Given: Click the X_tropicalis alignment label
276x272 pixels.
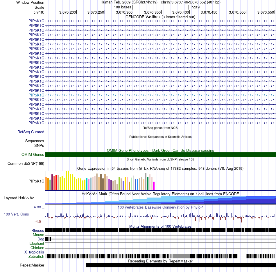Looking at the screenshot, I should tap(34, 252).
